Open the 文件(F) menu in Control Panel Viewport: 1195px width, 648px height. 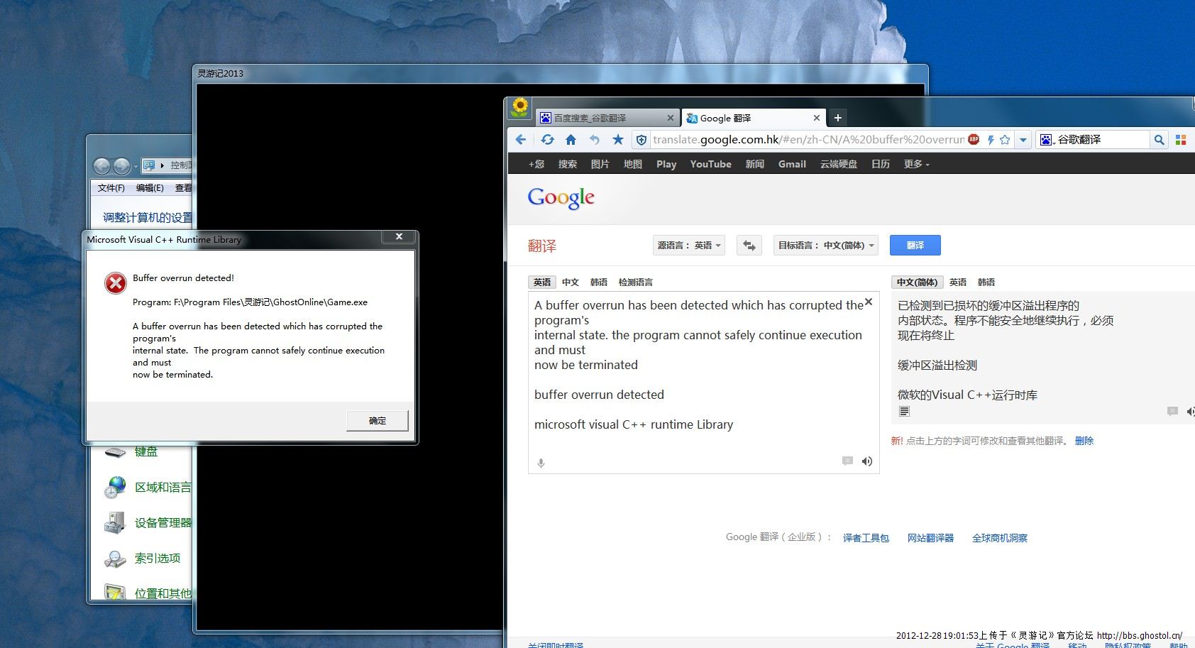[111, 188]
